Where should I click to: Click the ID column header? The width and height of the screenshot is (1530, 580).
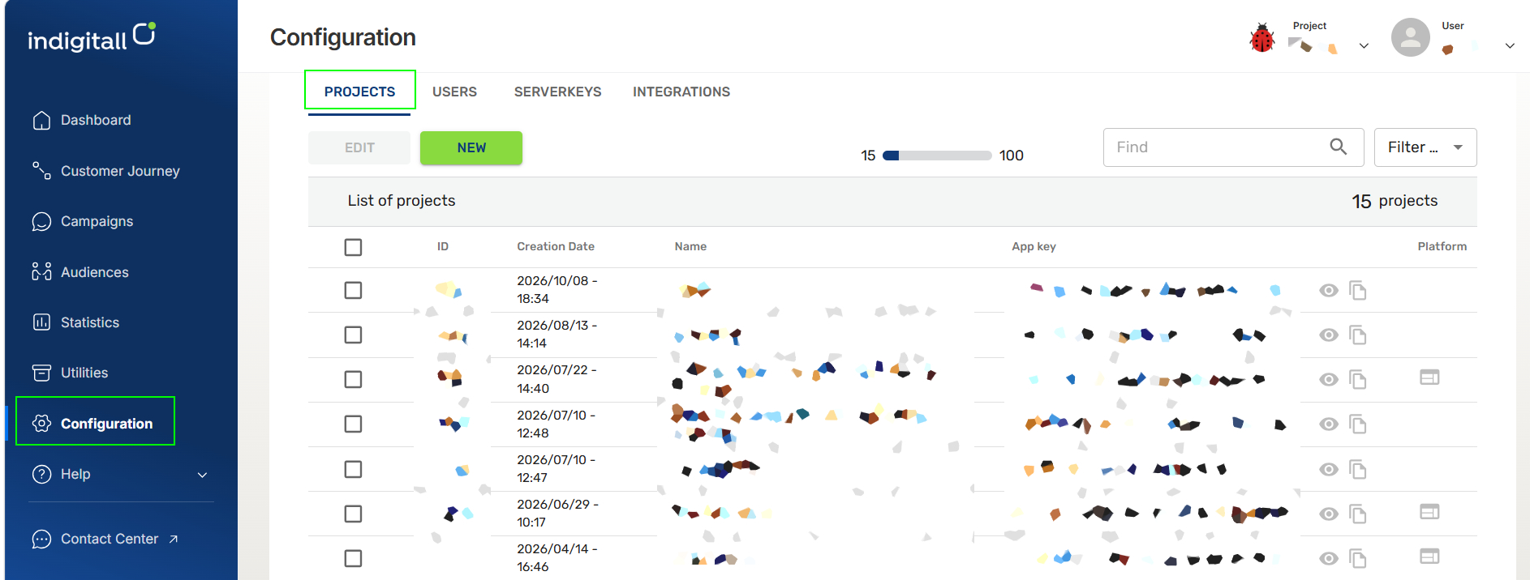[443, 246]
